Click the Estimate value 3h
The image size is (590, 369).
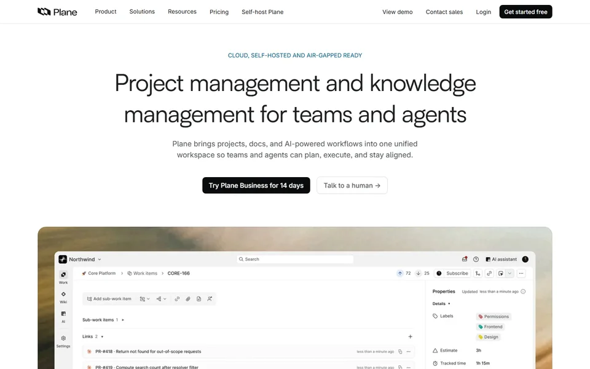(x=478, y=351)
